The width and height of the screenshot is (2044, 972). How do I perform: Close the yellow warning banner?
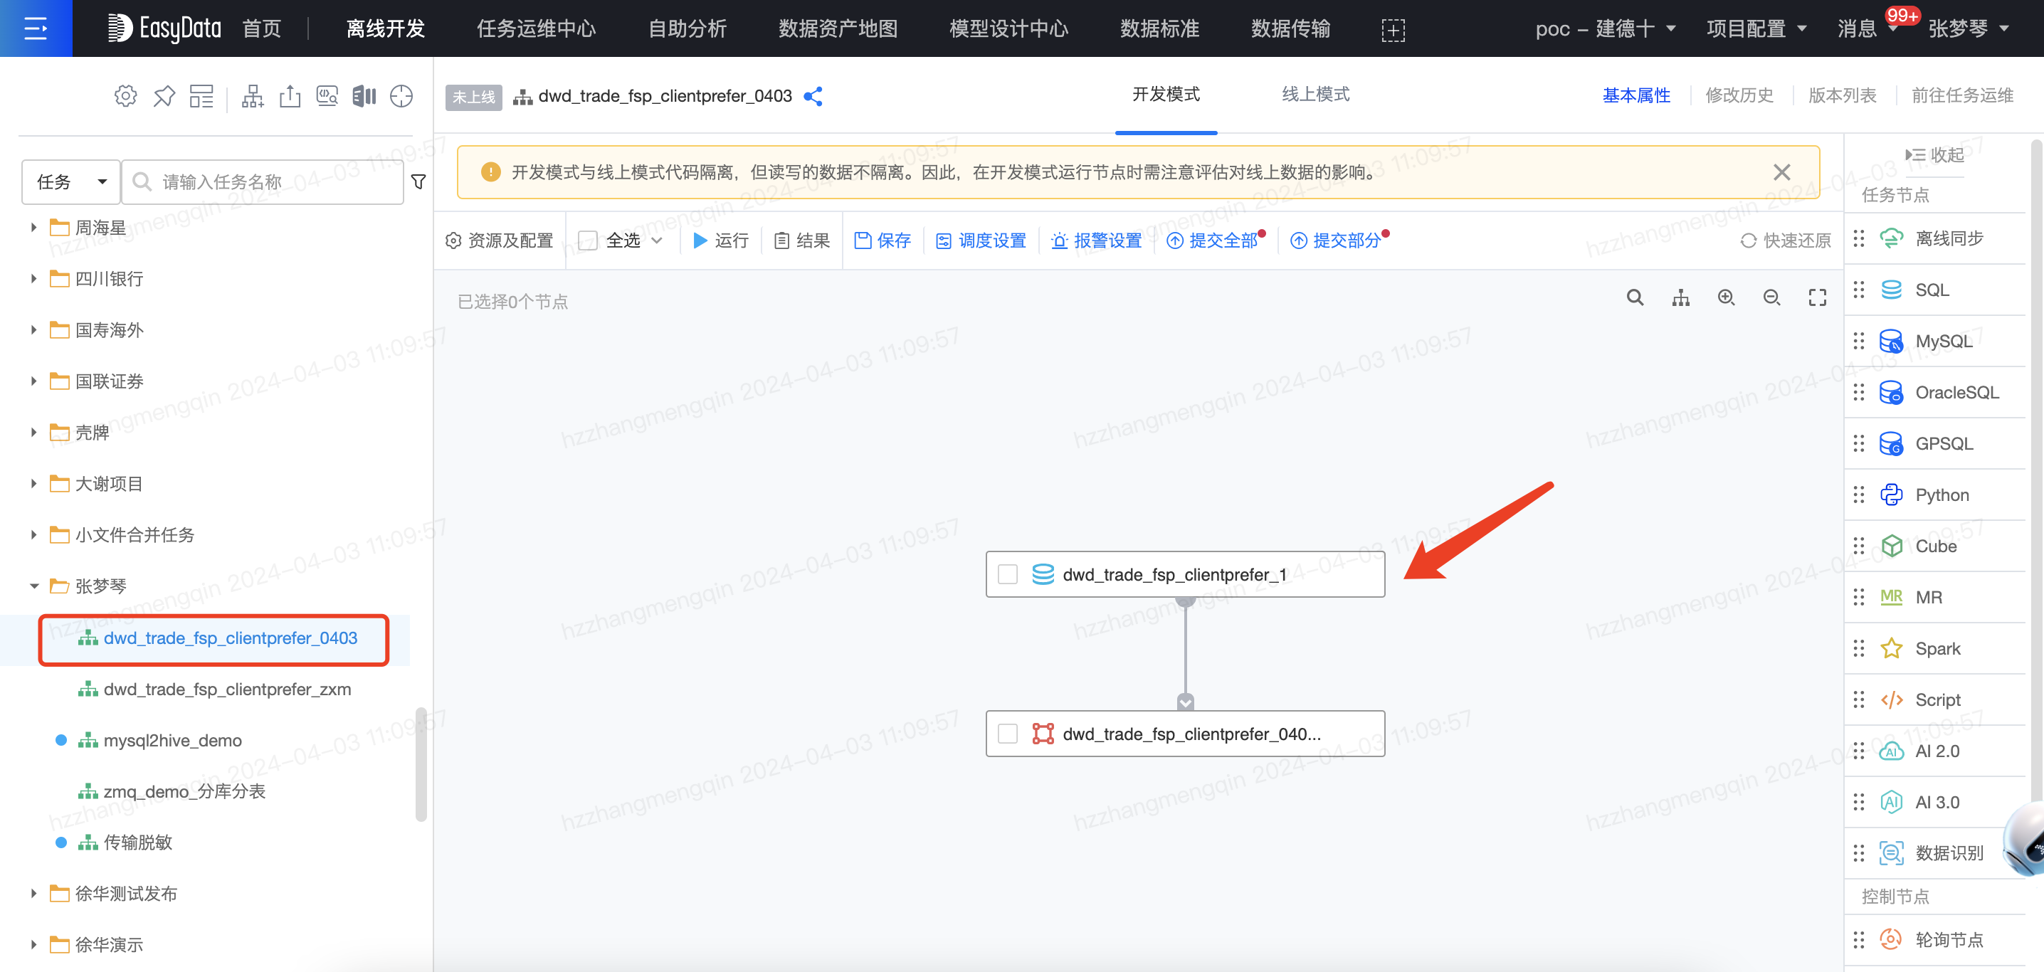pos(1782,172)
